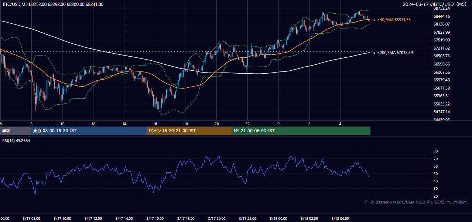Viewport: 472px width, 222px height.
Task: Click the RSI(14) 45.2584 indicator label
Action: (x=16, y=141)
